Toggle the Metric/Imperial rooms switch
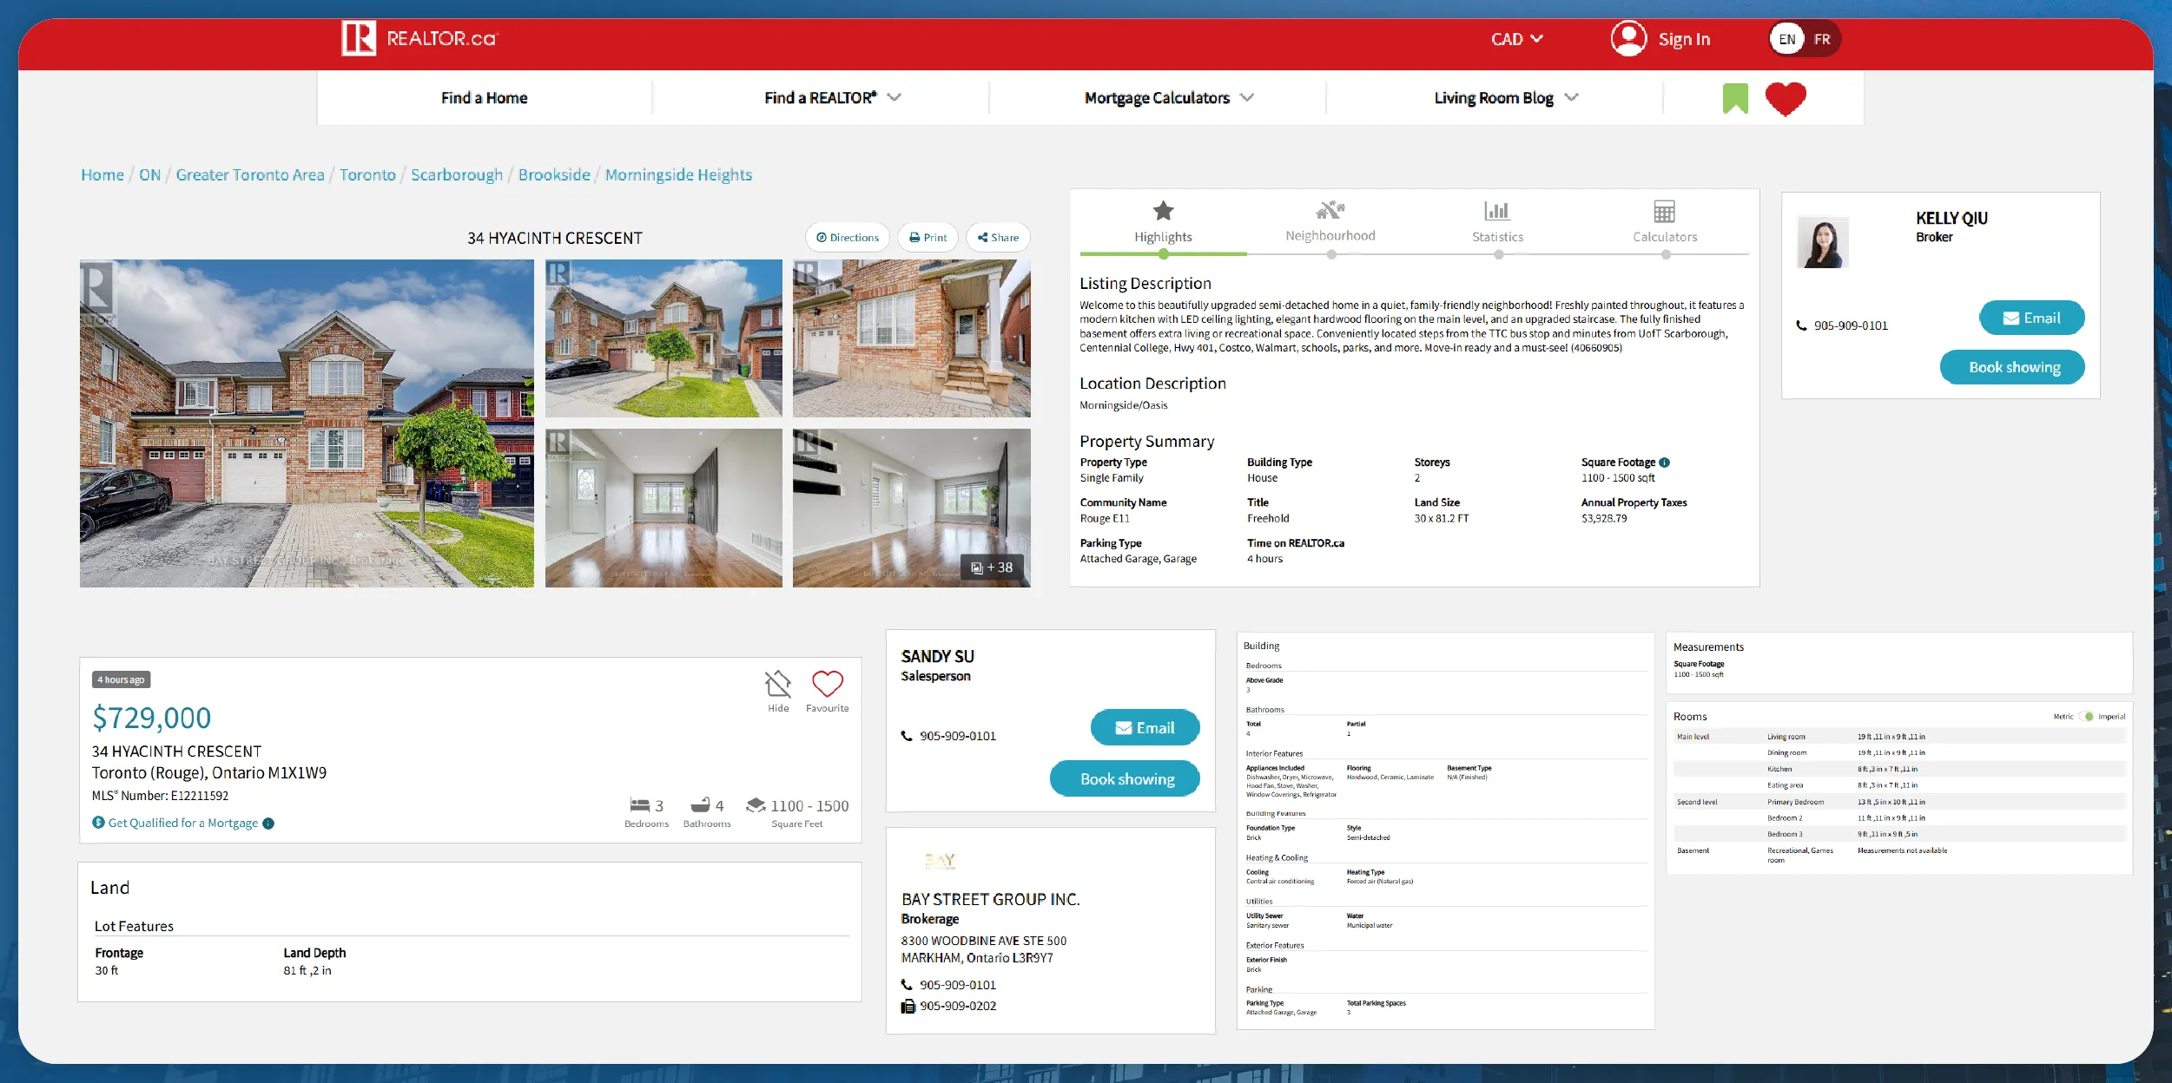Image resolution: width=2172 pixels, height=1083 pixels. [x=2086, y=717]
